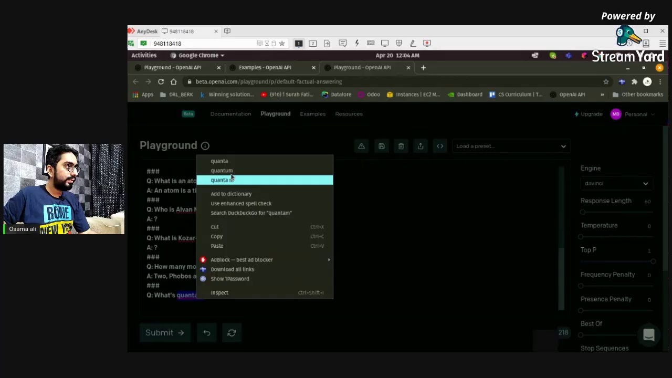Screen dimensions: 672x378
Task: Save the current preset using floppy icon
Action: click(x=382, y=146)
